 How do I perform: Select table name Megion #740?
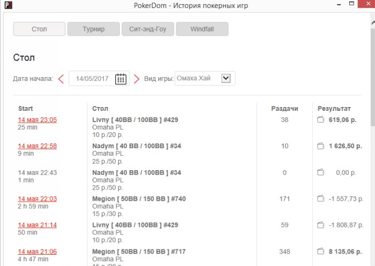click(139, 199)
